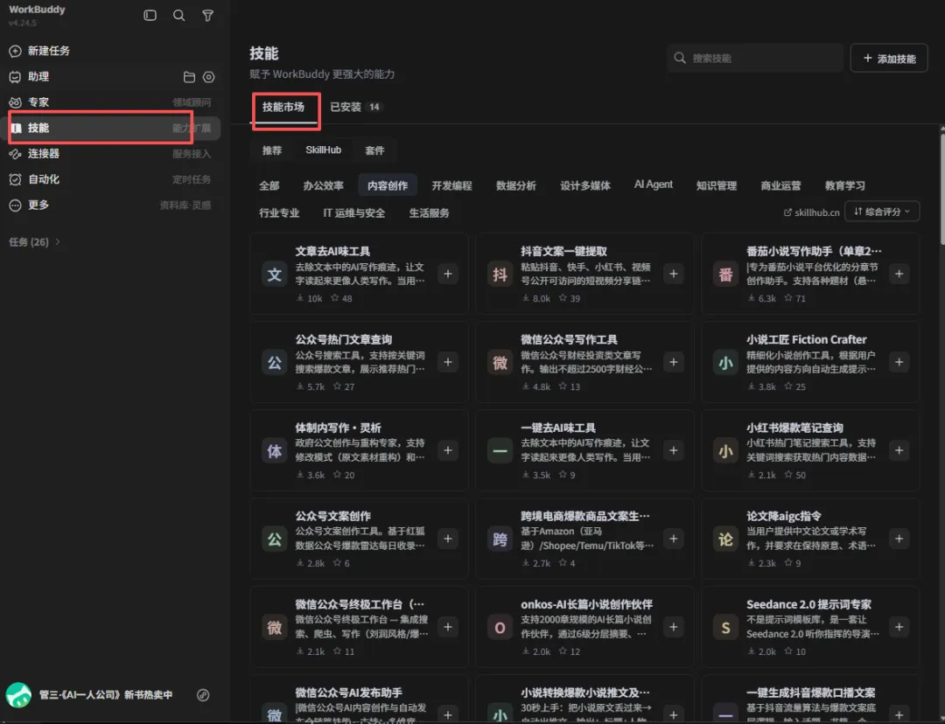Focus the 搜索技能 search field
Screen dimensions: 945x724
coord(755,58)
